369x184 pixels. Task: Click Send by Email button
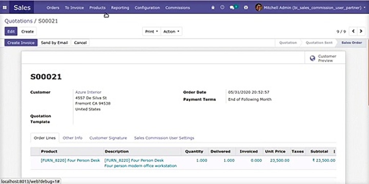54,43
